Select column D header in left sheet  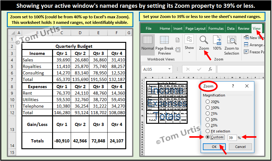point(80,33)
